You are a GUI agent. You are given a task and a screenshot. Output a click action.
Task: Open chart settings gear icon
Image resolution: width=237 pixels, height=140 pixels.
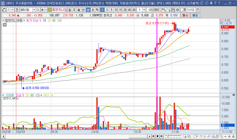177,10
